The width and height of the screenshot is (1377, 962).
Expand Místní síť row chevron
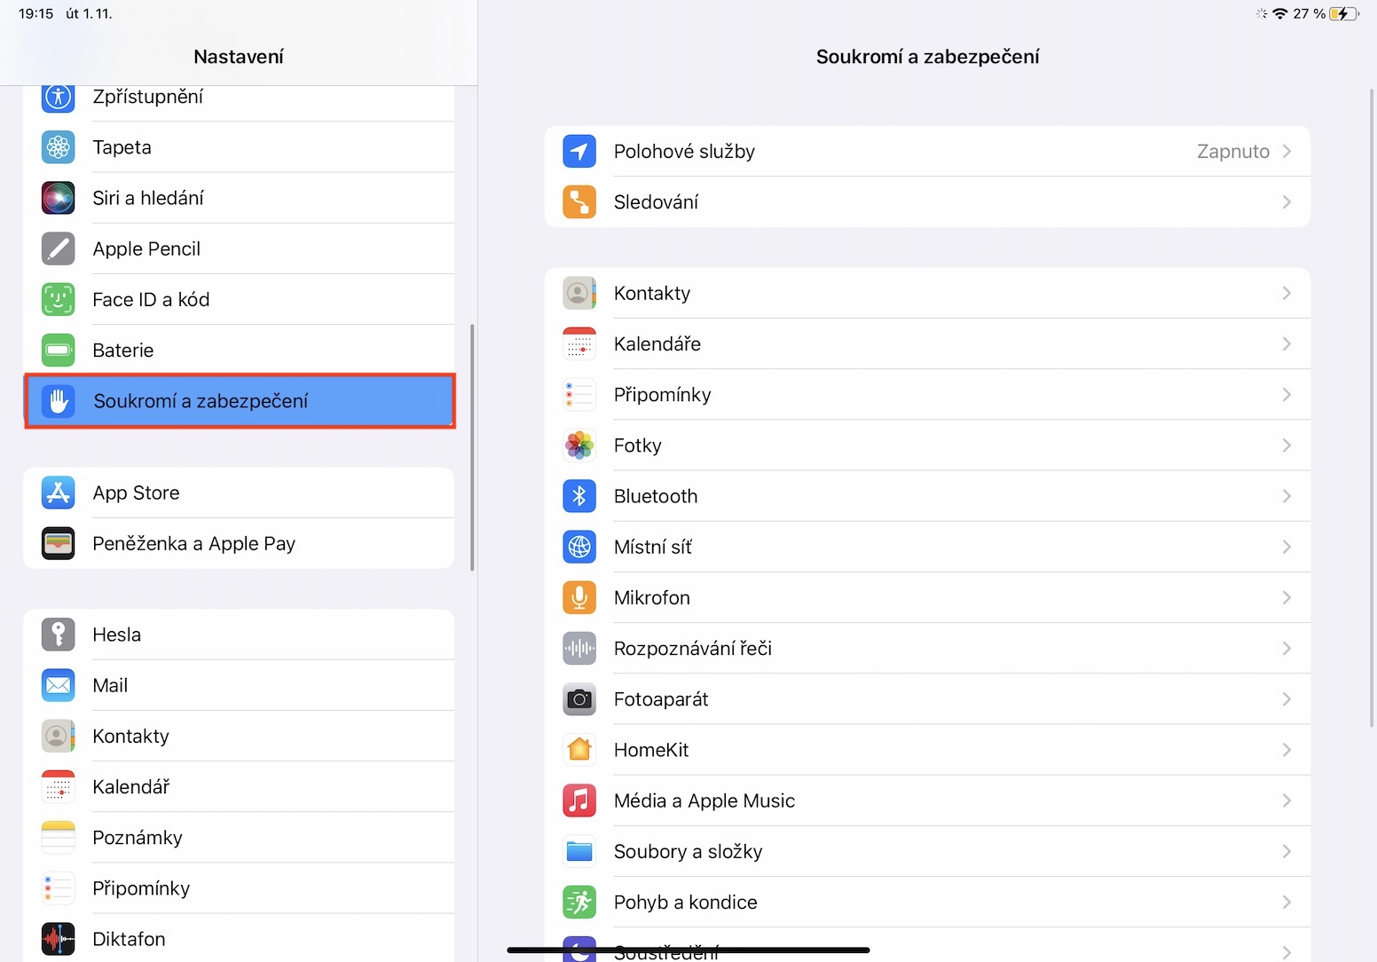(x=1287, y=547)
